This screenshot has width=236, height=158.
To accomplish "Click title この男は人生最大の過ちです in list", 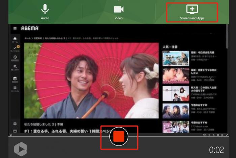I will 204,89.
